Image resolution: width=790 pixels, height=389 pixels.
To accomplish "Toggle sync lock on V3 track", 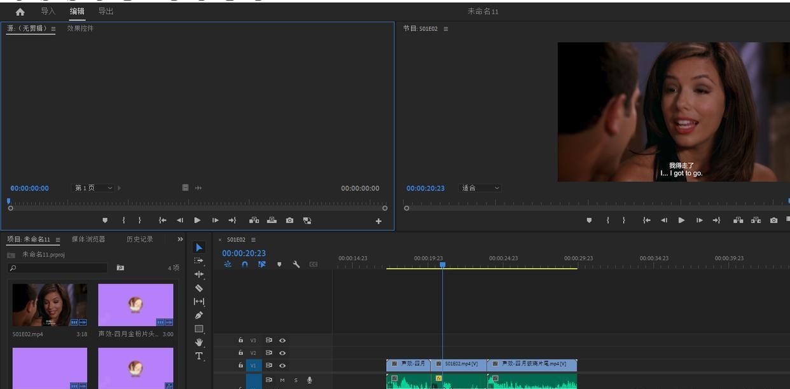I will tap(269, 340).
